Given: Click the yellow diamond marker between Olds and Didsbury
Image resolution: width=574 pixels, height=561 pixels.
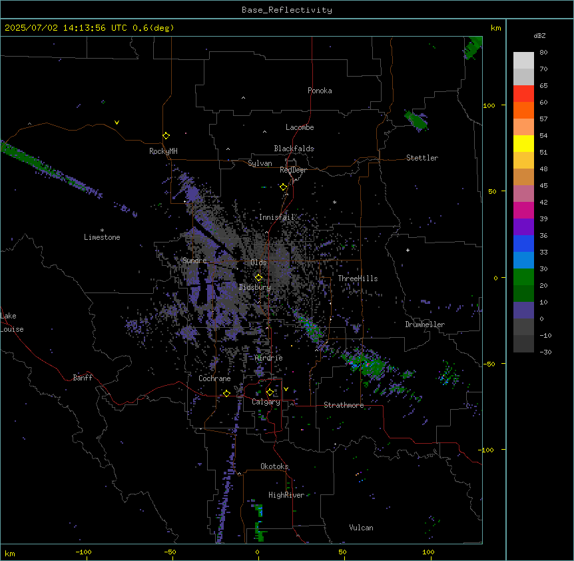Looking at the screenshot, I should [x=258, y=278].
